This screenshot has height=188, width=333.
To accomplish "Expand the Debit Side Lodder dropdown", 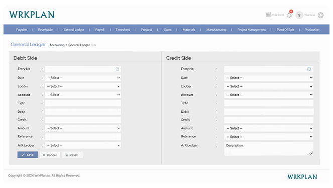I will [x=83, y=86].
